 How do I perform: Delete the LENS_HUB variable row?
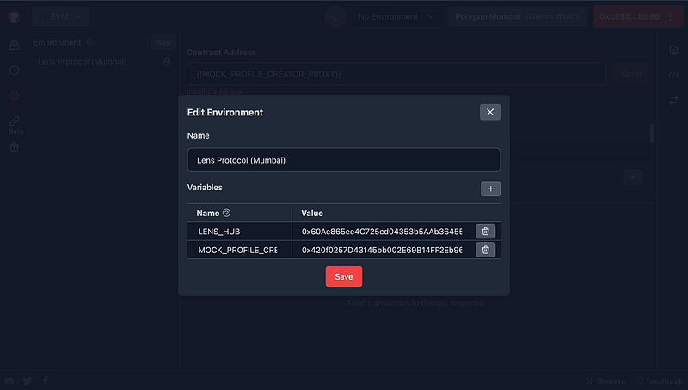(x=485, y=232)
